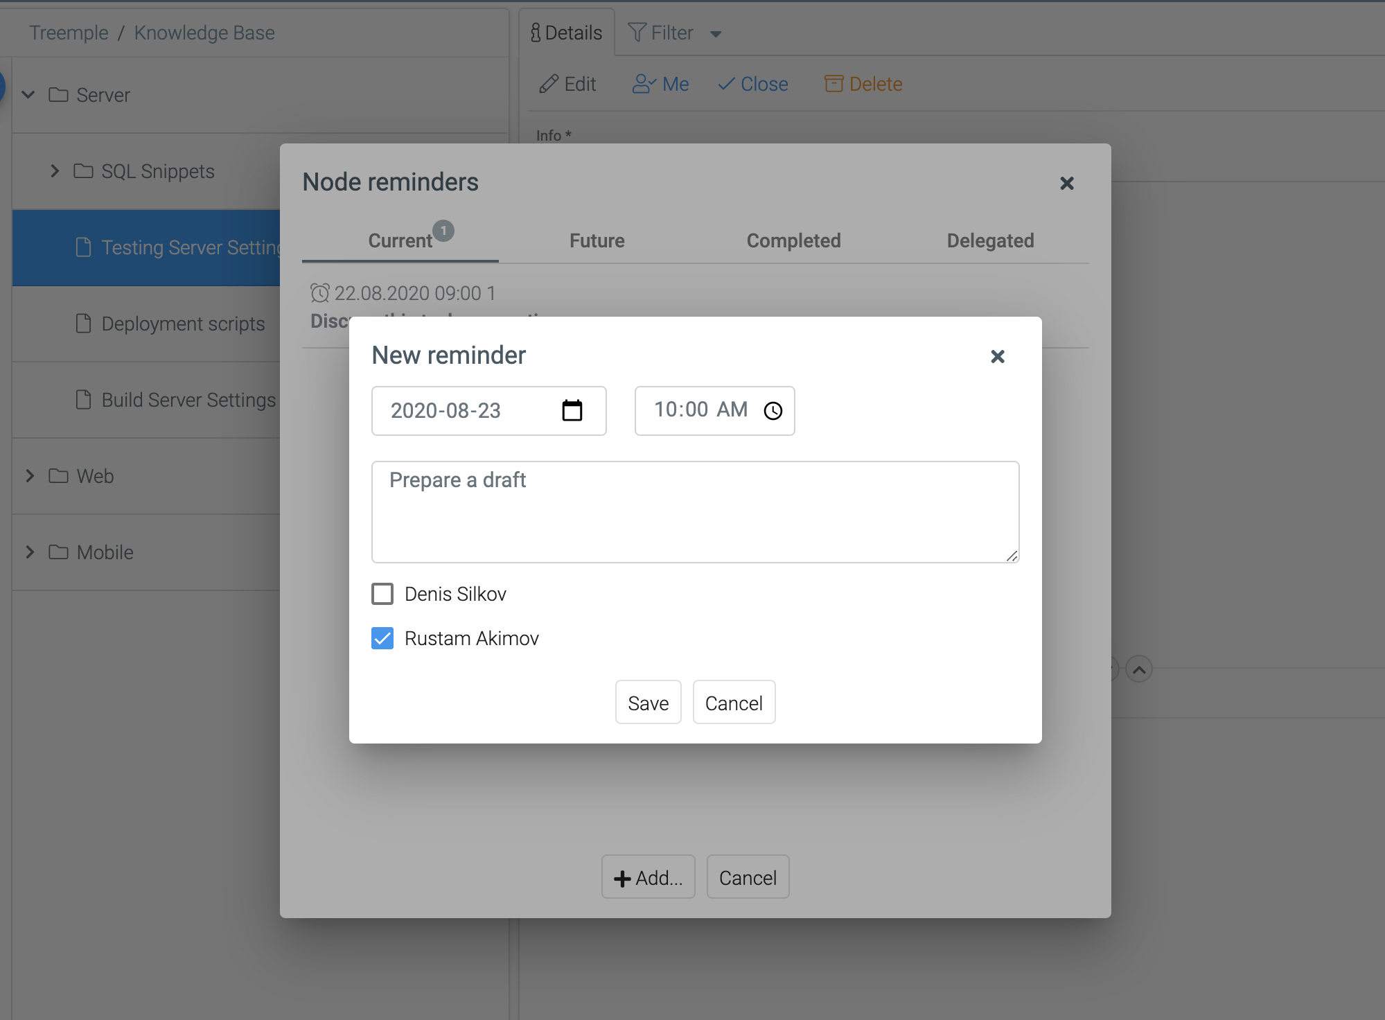
Task: Click the Me label in toolbar
Action: pyautogui.click(x=676, y=84)
